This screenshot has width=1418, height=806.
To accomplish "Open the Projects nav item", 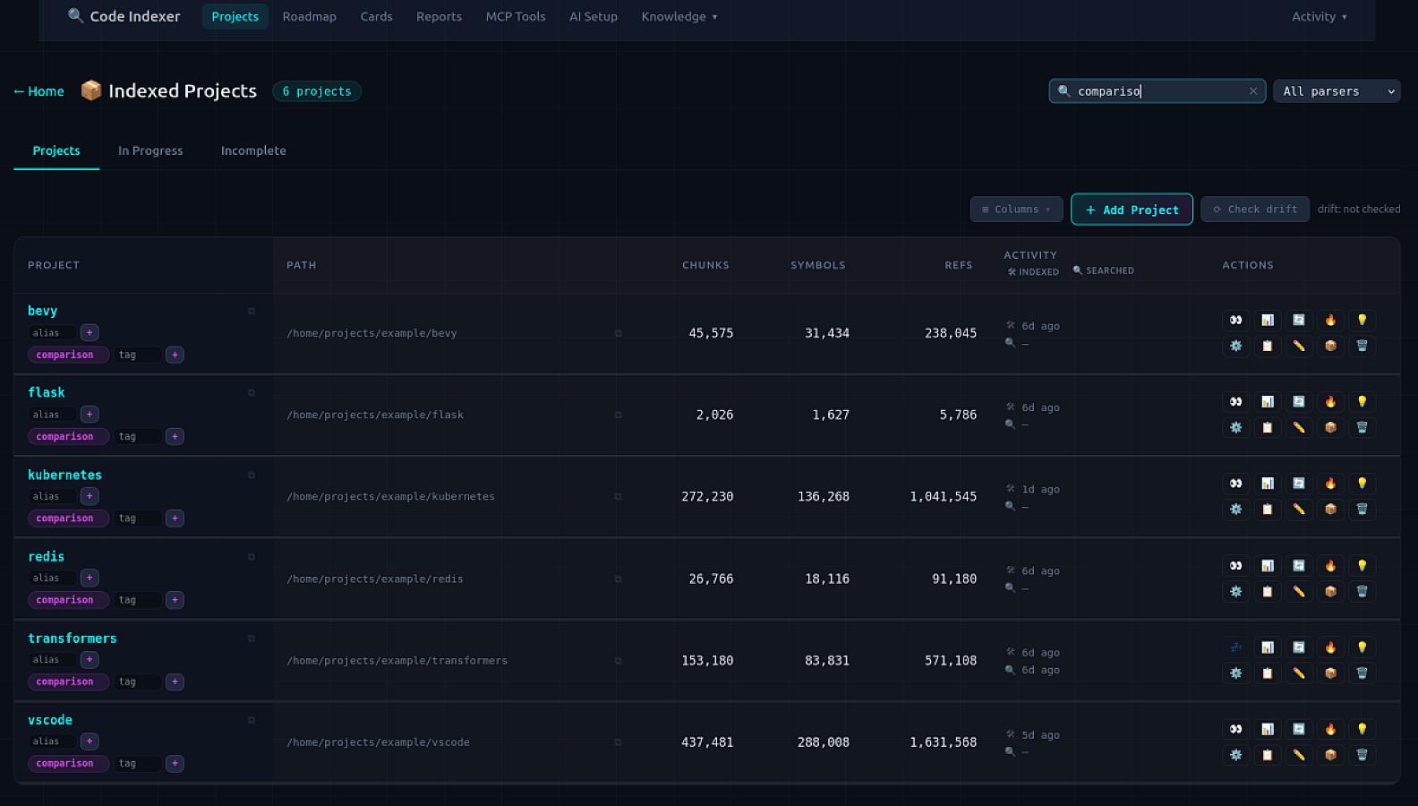I will [x=235, y=16].
